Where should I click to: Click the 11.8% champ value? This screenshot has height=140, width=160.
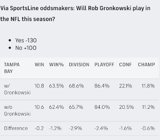click(148, 86)
